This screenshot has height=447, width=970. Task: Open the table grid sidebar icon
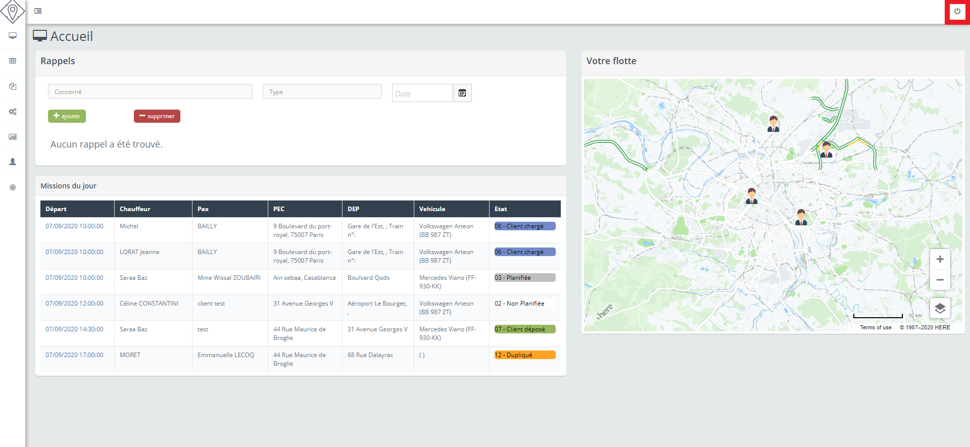coord(13,61)
